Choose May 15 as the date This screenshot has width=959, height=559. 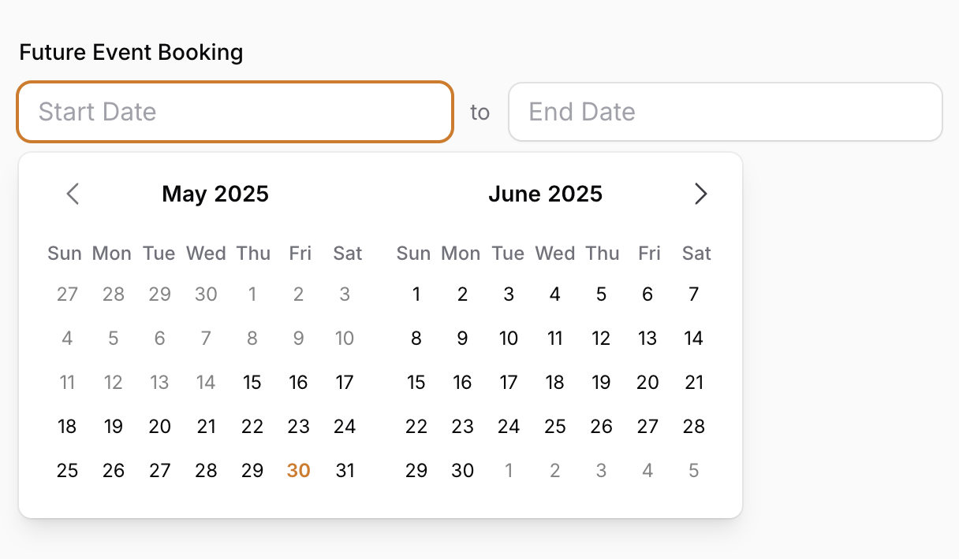point(252,383)
